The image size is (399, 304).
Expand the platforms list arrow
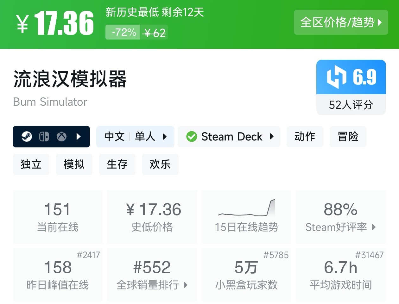click(79, 137)
